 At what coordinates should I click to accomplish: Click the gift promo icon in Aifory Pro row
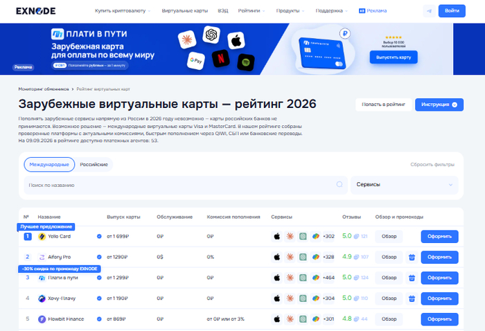412,257
